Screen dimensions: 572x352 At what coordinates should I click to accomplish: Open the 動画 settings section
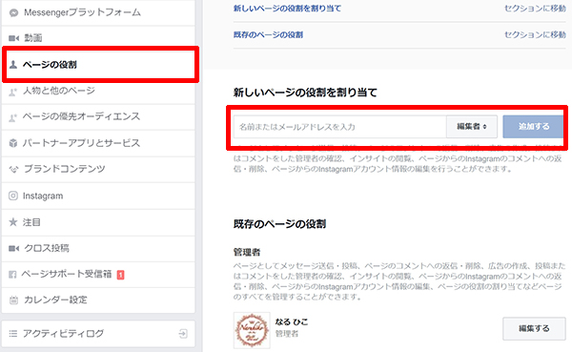98,38
